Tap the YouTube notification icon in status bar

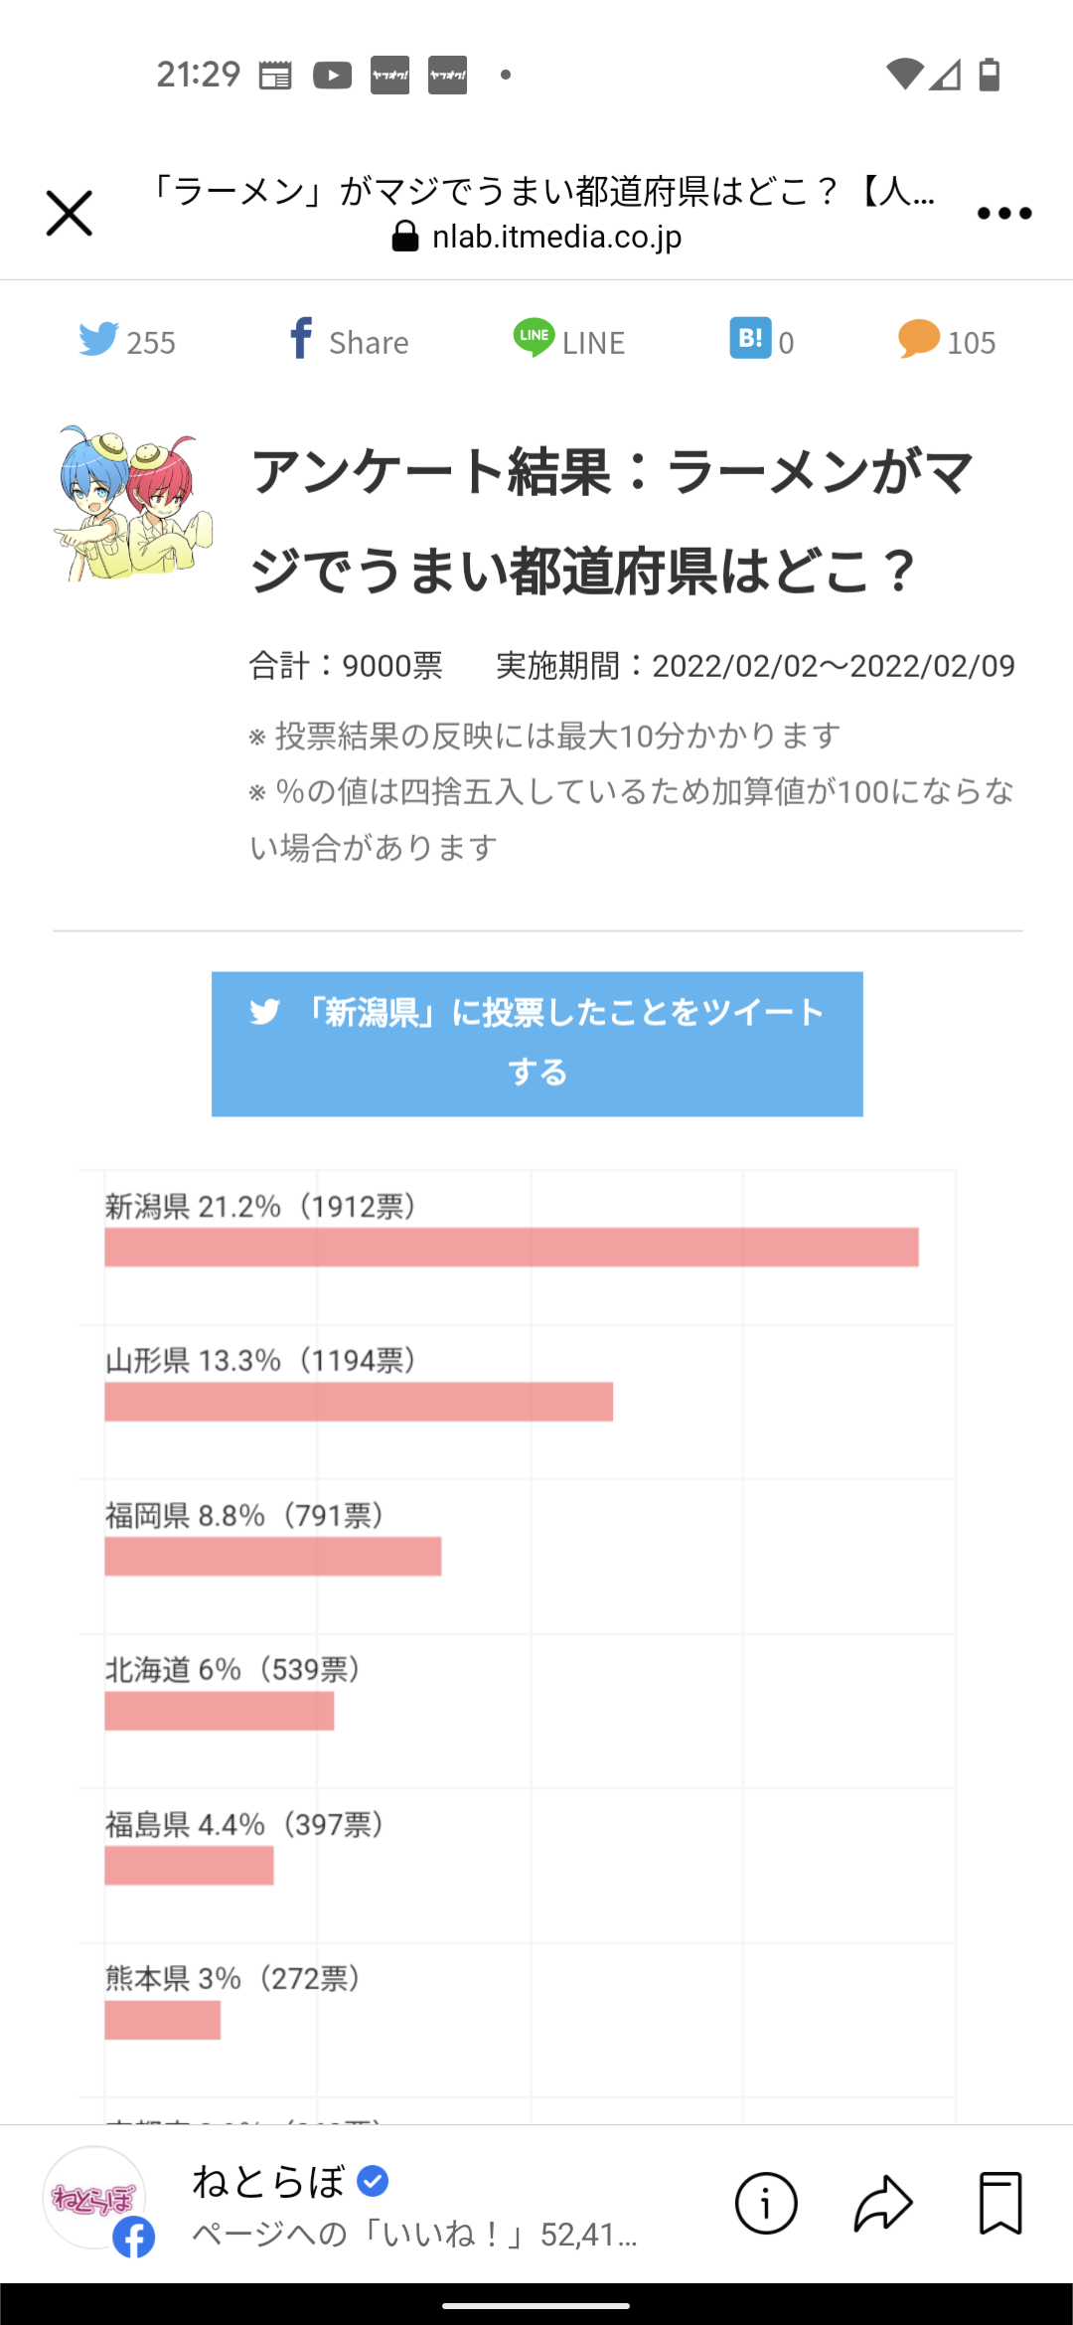point(333,76)
